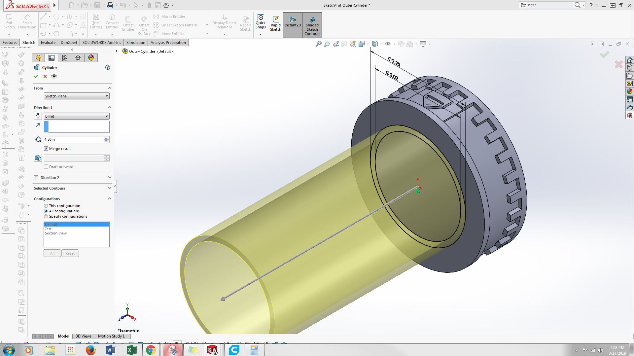Click the depth value input field

pyautogui.click(x=74, y=139)
